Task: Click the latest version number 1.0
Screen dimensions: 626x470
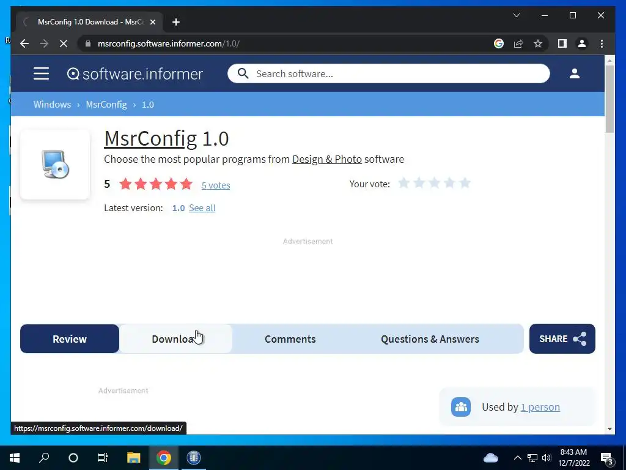Action: pyautogui.click(x=179, y=208)
